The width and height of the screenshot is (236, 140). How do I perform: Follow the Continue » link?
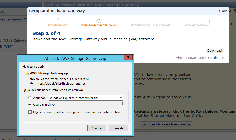[216, 58]
